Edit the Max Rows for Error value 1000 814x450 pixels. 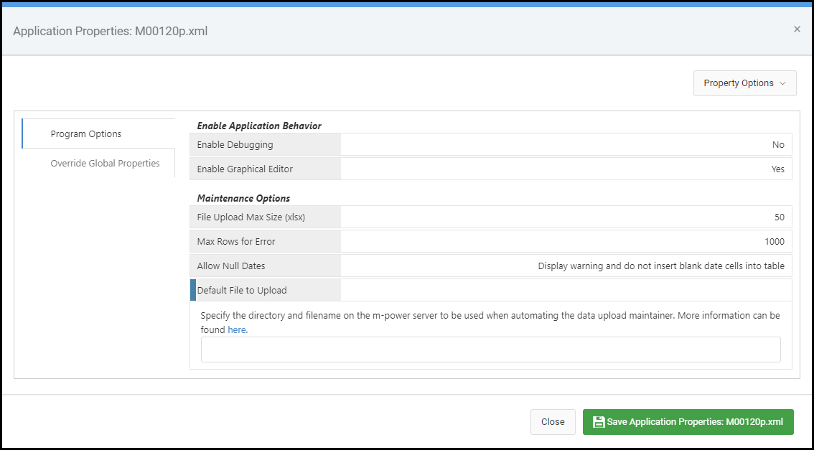[775, 241]
